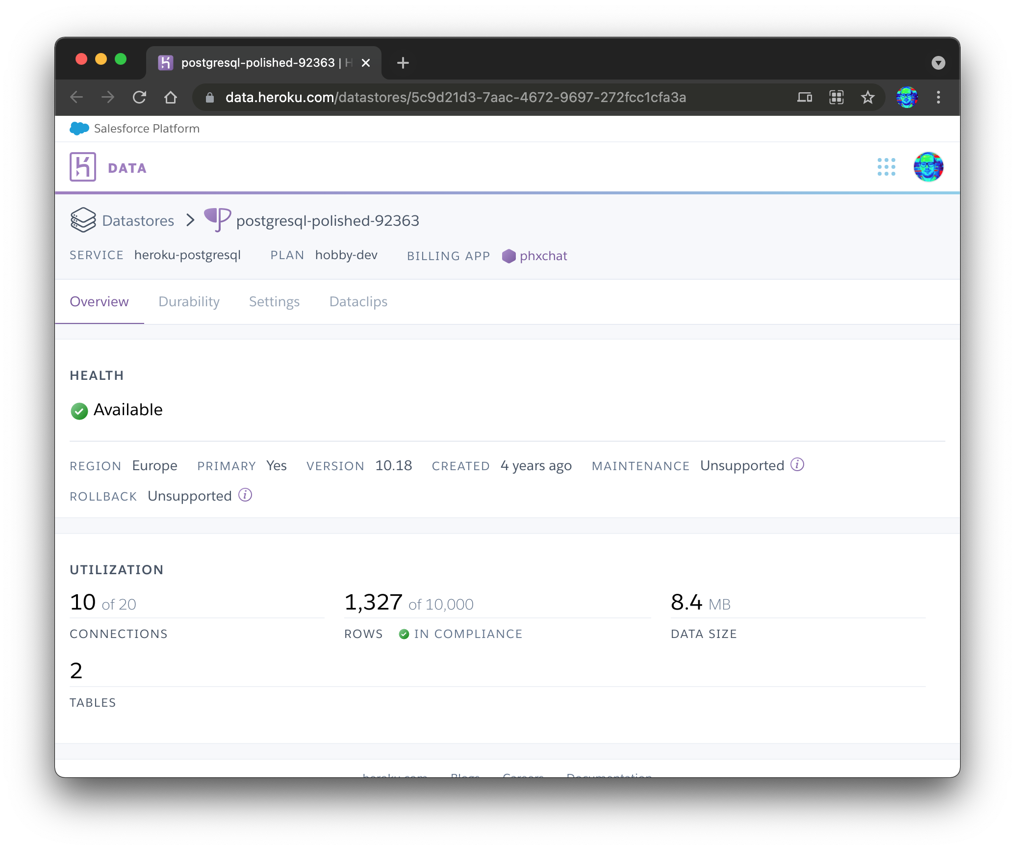
Task: Switch to the Dataclips tab
Action: tap(358, 301)
